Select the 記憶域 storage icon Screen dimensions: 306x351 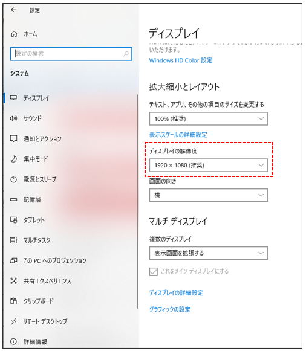point(13,200)
